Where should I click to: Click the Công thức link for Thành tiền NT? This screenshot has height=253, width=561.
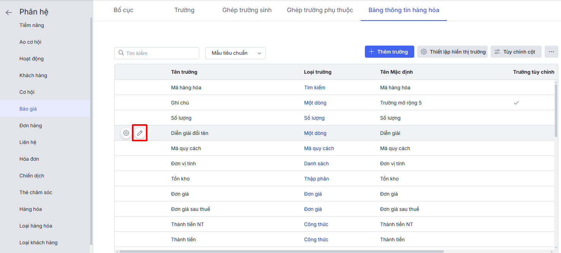click(316, 225)
